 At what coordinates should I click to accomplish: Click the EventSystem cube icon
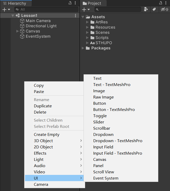click(x=22, y=36)
